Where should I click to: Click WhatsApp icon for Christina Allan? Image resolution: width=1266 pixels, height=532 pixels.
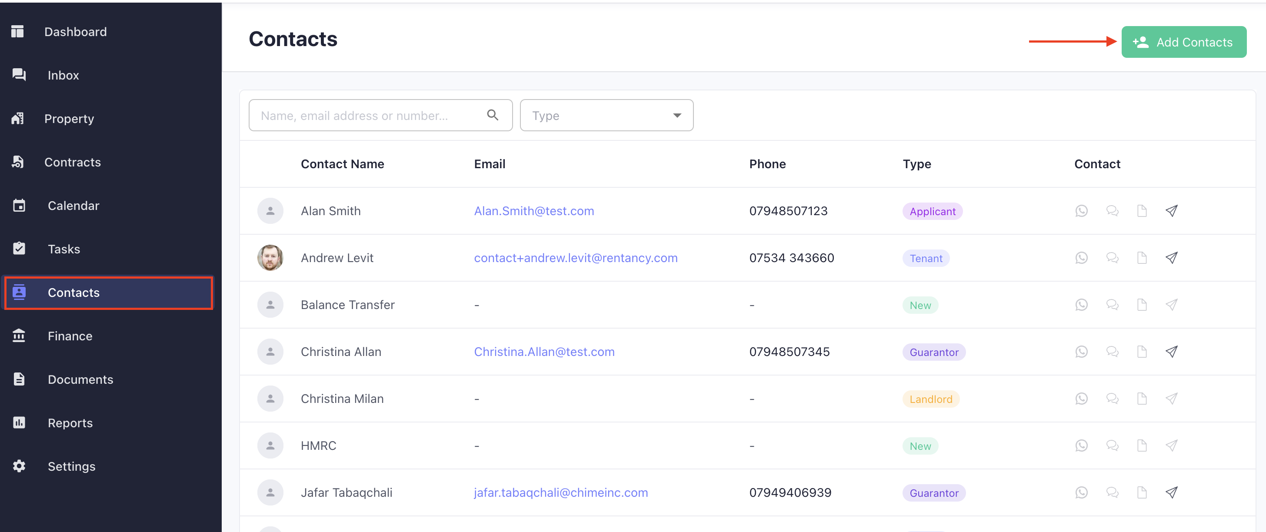pyautogui.click(x=1081, y=352)
